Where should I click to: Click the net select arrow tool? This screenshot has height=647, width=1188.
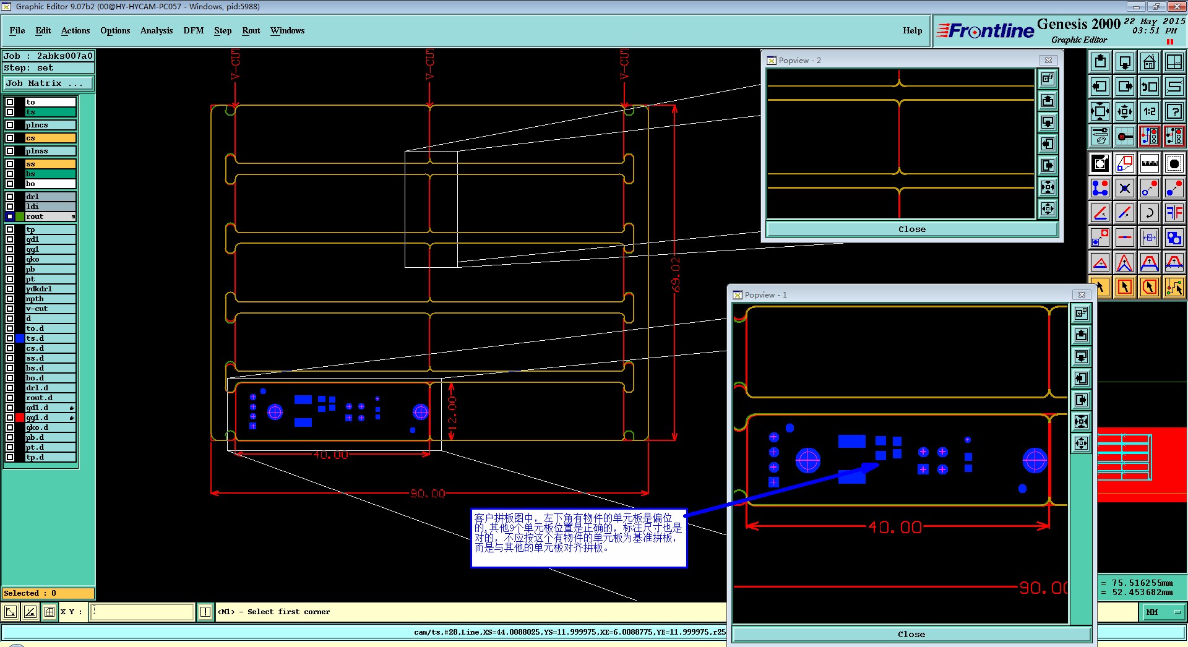click(x=1174, y=287)
